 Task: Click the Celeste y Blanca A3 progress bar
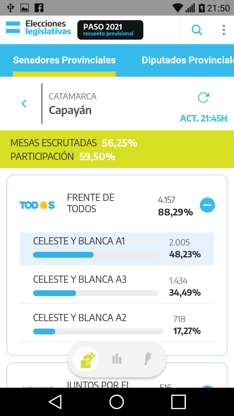(96, 293)
